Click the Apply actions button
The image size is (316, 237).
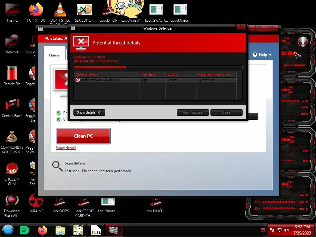[x=193, y=112]
